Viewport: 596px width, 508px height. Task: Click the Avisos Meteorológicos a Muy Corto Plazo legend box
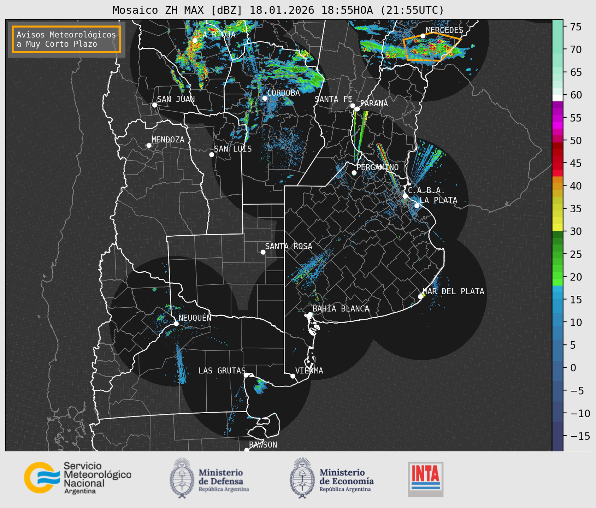tap(66, 39)
